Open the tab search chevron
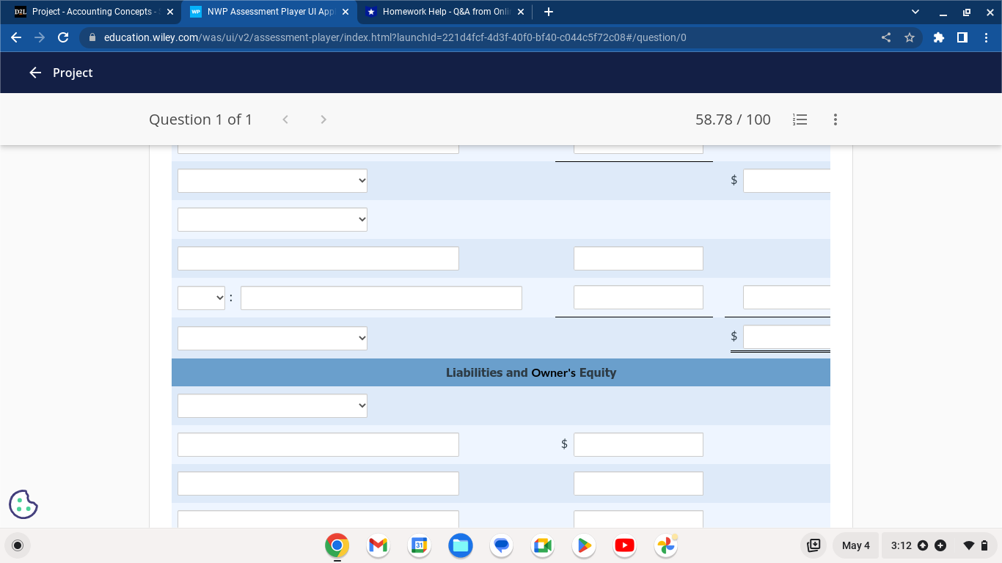The width and height of the screenshot is (1002, 563). click(x=915, y=12)
